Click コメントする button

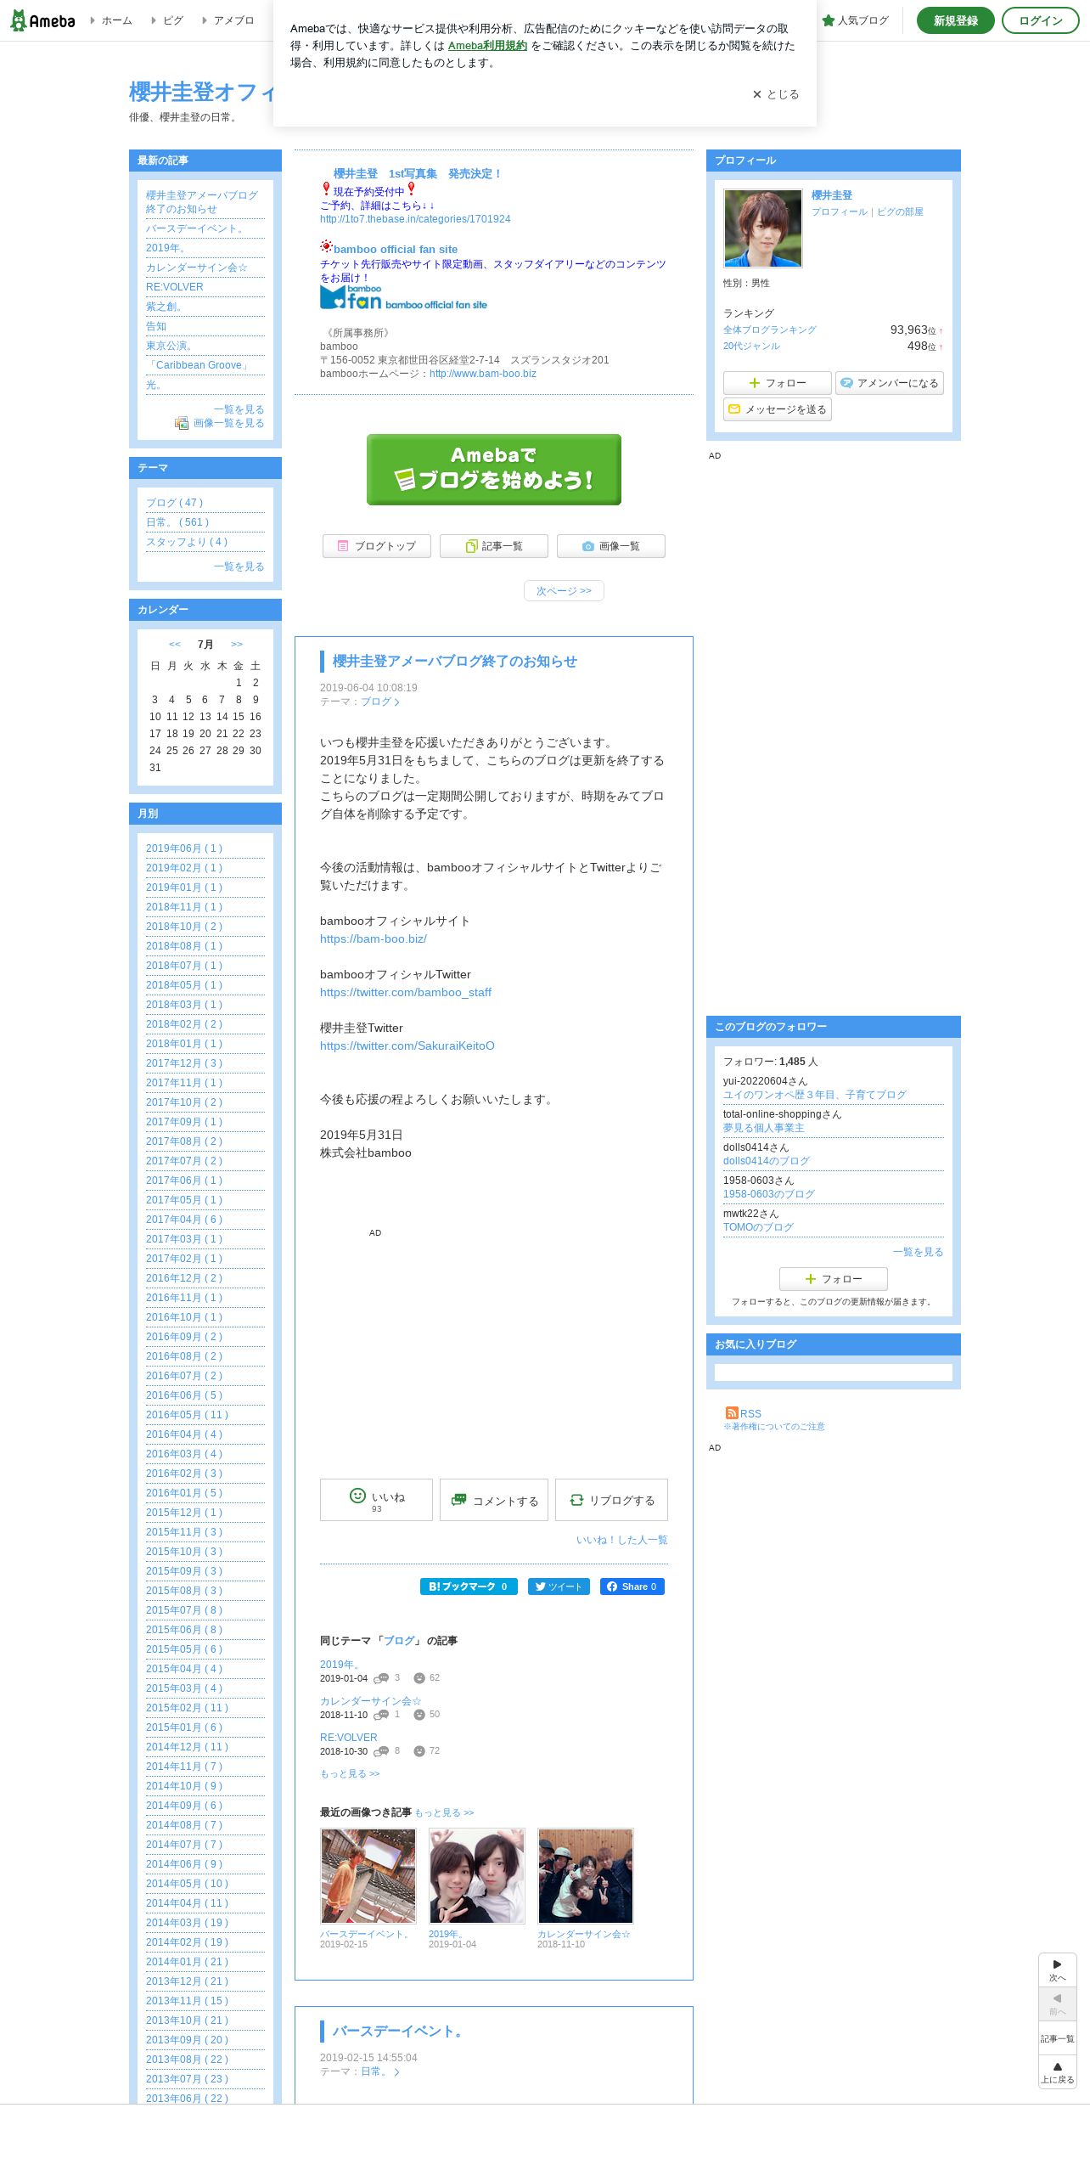coord(494,1500)
